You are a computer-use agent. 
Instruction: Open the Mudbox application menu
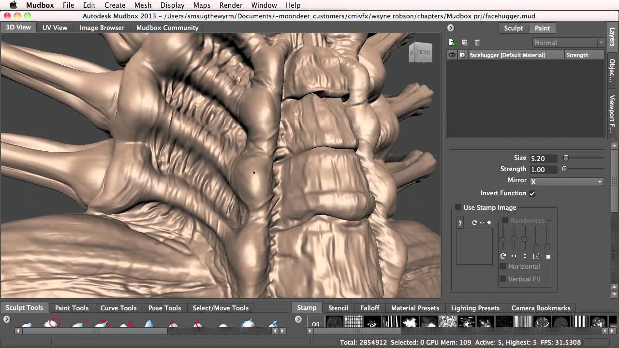(40, 5)
